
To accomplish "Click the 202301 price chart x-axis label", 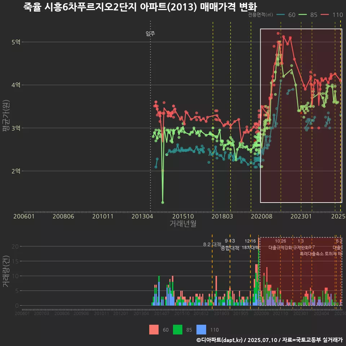I will click(301, 216).
